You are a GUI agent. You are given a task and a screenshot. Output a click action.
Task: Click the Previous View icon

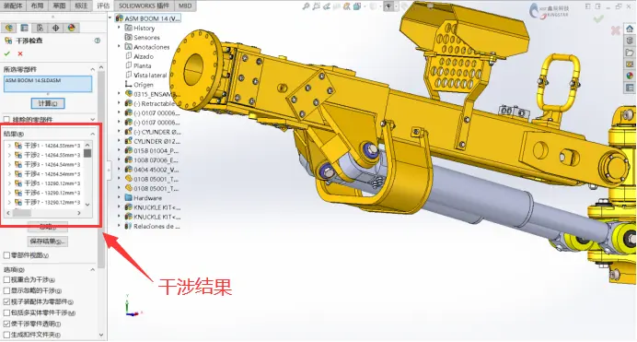pyautogui.click(x=326, y=6)
